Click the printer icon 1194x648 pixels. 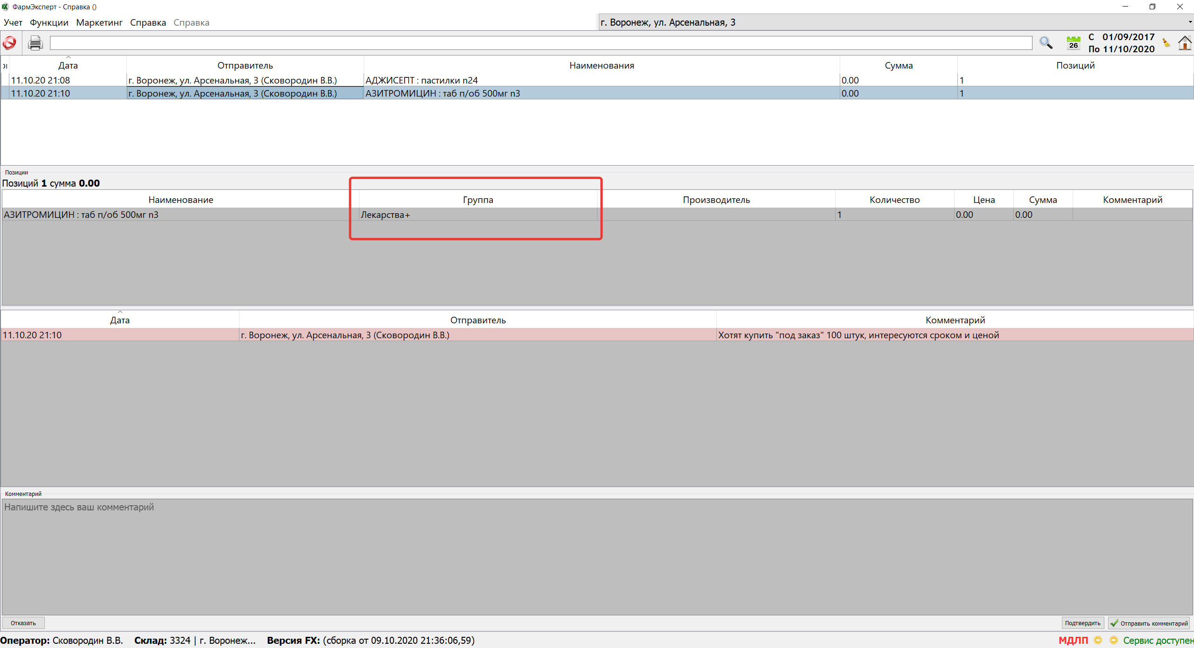coord(35,43)
